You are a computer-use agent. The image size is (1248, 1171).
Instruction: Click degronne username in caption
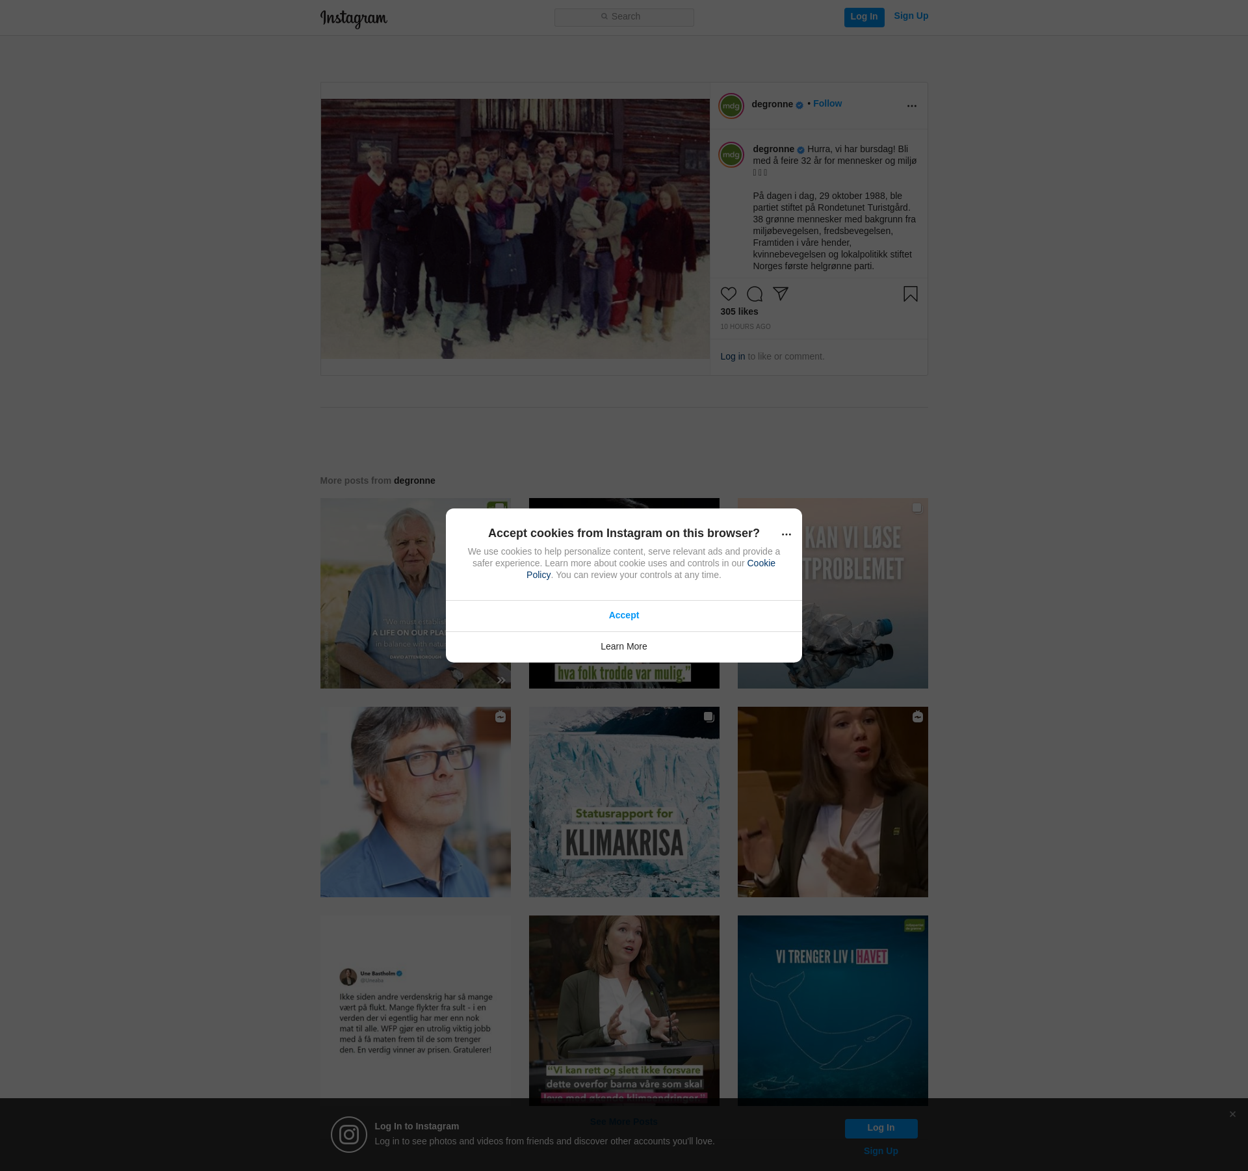point(773,149)
